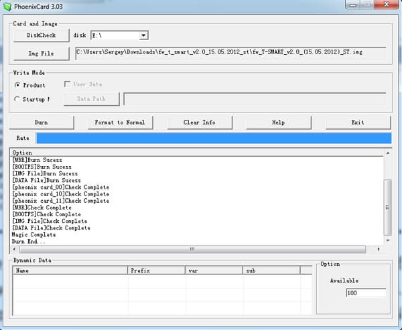Click the PhoenixCard app icon in title bar
402x330 pixels.
7,7
